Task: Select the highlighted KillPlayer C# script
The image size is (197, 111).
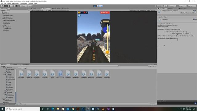Action: pyautogui.click(x=60, y=74)
